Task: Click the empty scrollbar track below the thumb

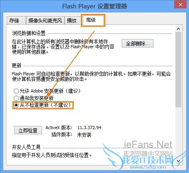Action: pyautogui.click(x=178, y=132)
